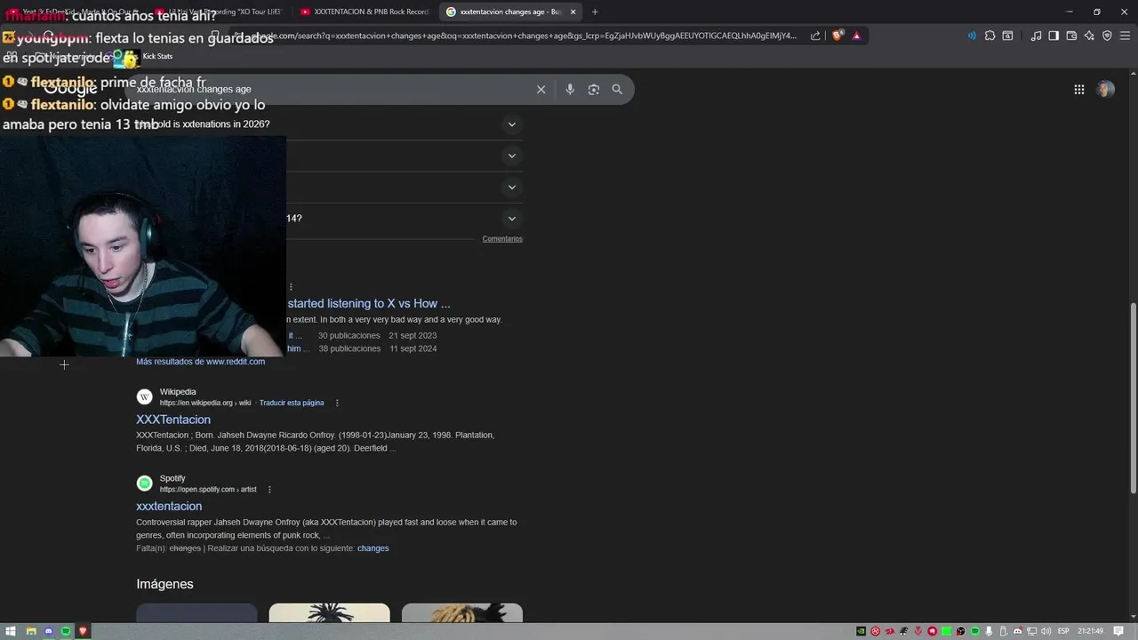The height and width of the screenshot is (640, 1138).
Task: Open the xxxtentacion Spotify artist result
Action: [169, 506]
